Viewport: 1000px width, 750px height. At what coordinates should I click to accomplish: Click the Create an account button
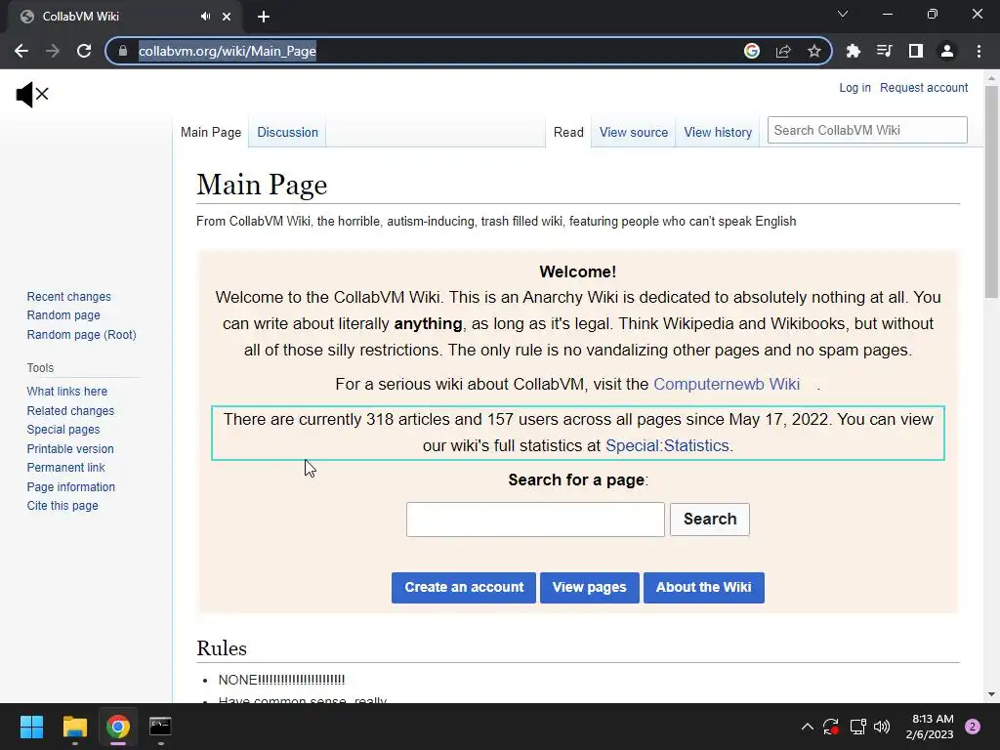coord(464,587)
